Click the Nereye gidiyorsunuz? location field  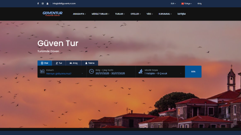59,74
